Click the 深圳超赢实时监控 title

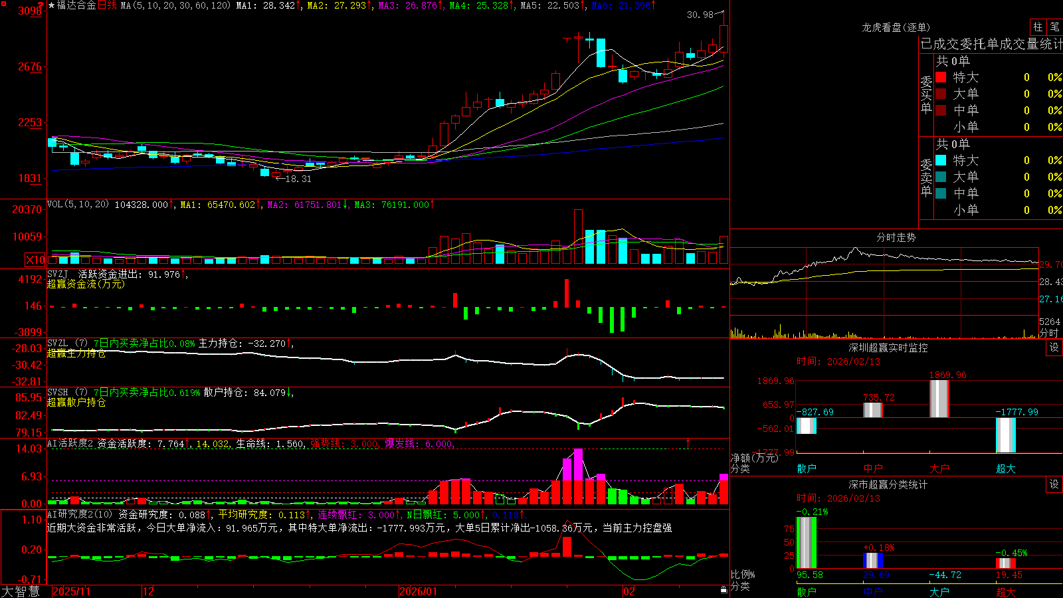point(888,348)
